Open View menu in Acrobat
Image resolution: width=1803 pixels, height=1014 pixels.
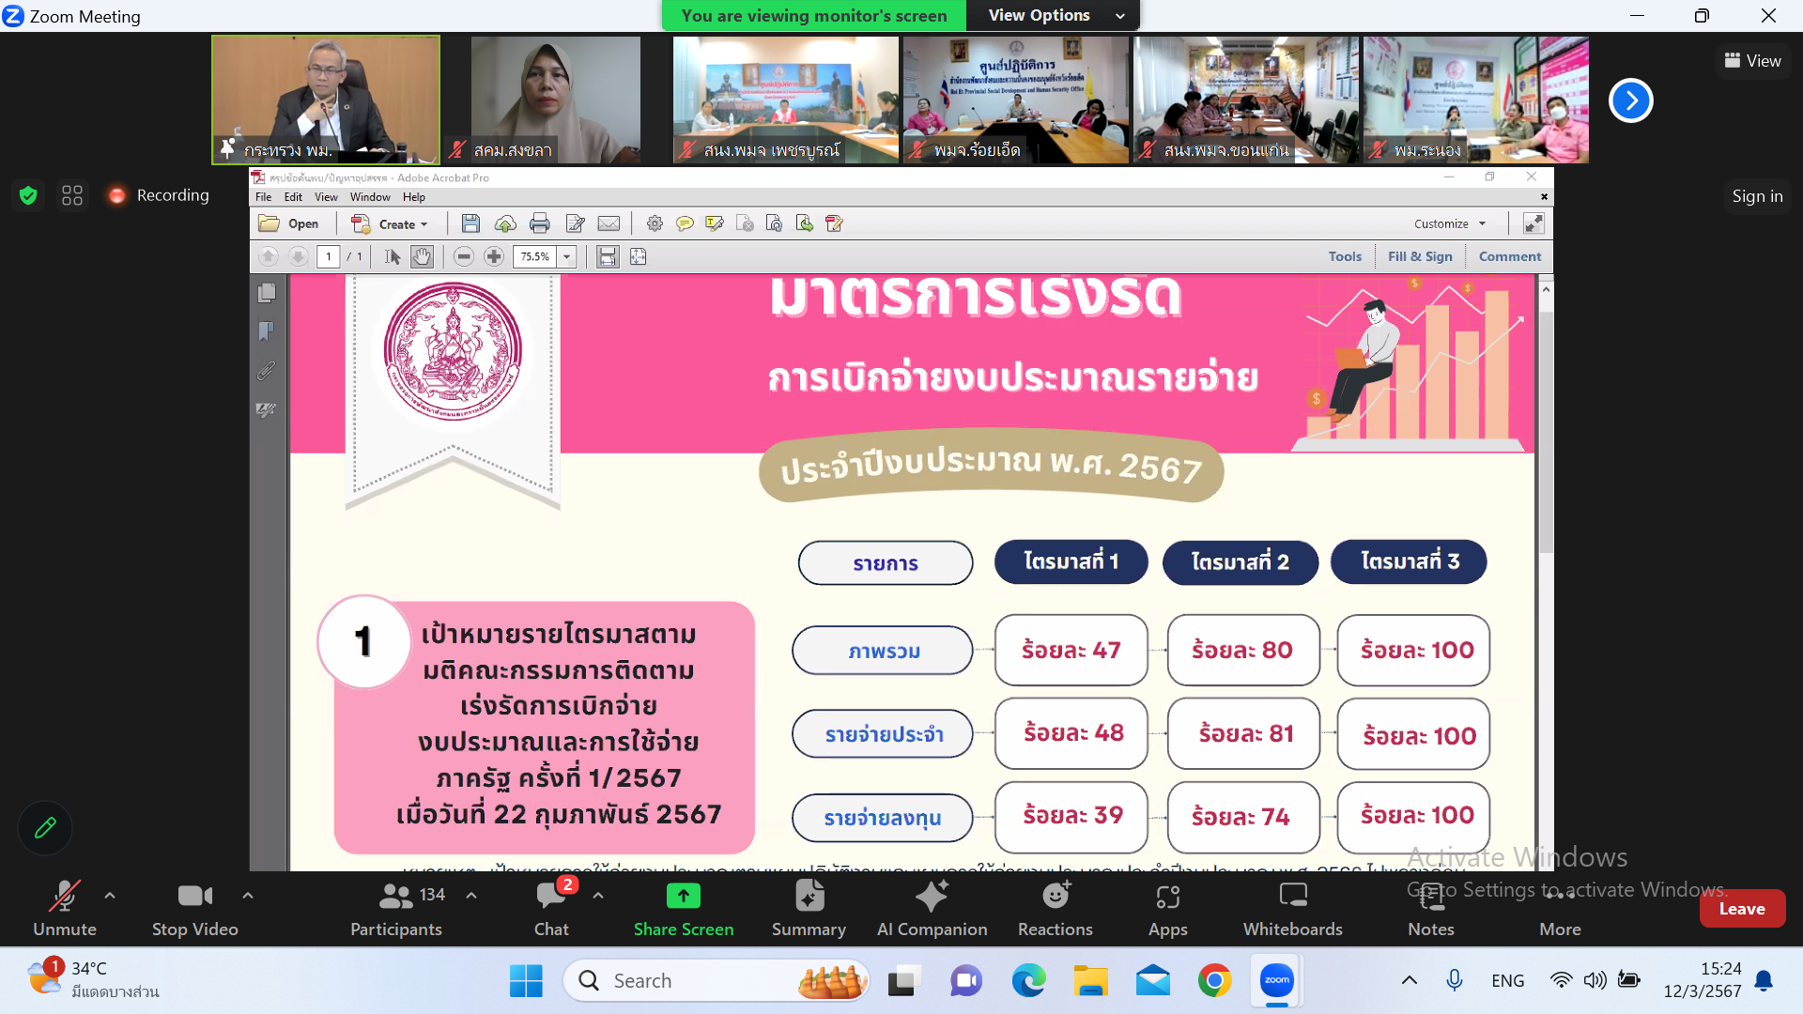point(326,197)
